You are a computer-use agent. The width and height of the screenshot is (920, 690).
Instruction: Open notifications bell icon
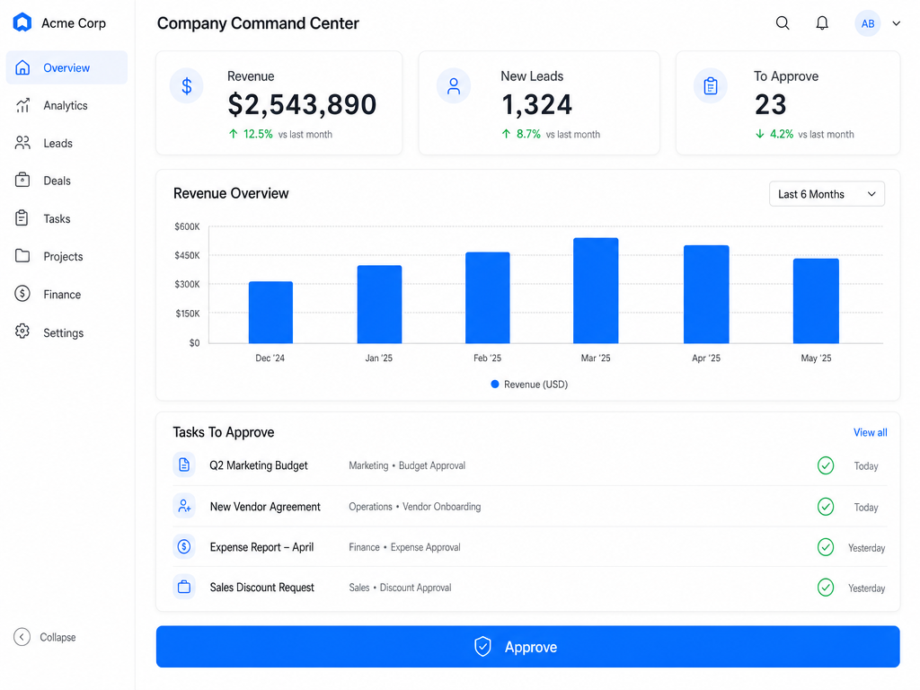[822, 22]
